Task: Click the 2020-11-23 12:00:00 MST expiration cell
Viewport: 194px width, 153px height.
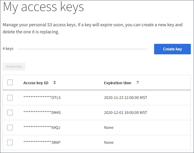Action: [x=125, y=98]
